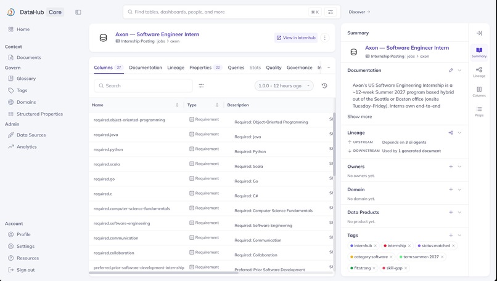This screenshot has width=497, height=281.
Task: Open the Queries tab
Action: [x=236, y=67]
